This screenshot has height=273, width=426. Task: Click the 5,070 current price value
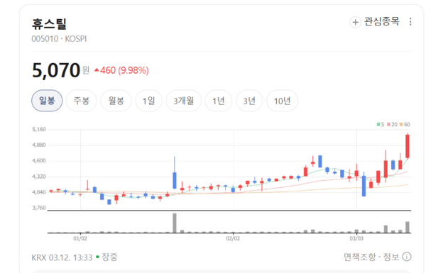coord(56,70)
